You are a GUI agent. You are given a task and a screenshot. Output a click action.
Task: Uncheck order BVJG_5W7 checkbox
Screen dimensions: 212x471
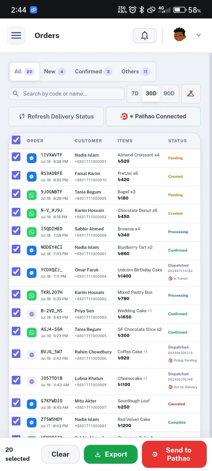(16, 354)
